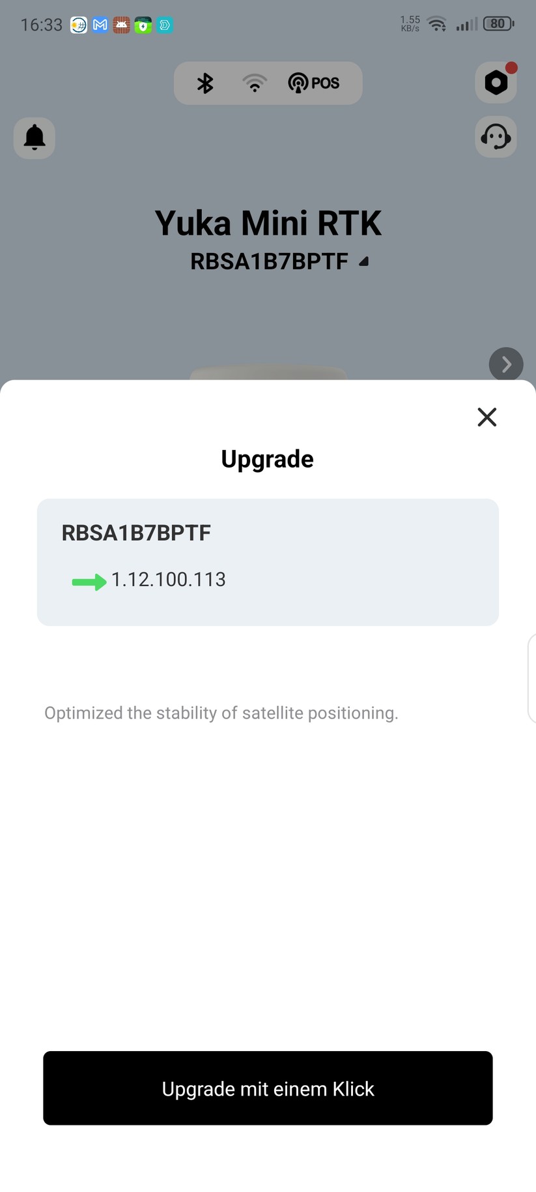The image size is (536, 1192).
Task: Tap the Wi-Fi icon in connection pill
Action: [x=255, y=83]
